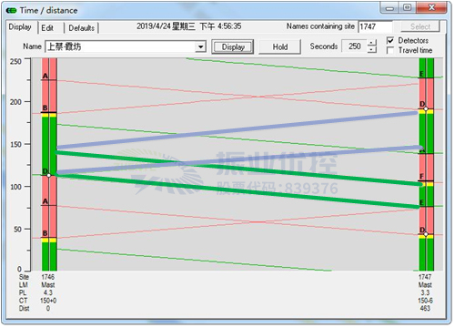The image size is (455, 328).
Task: Click the white detector marker at phase D on site 1746
Action: pyautogui.click(x=49, y=176)
